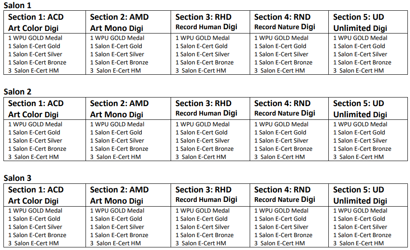This screenshot has height=250, width=410.
Task: Click the Salon 2 heading
Action: tap(17, 91)
